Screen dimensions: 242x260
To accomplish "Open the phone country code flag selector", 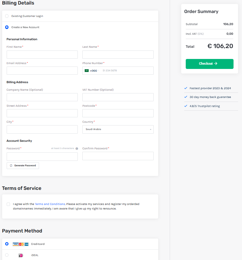I will (91, 71).
